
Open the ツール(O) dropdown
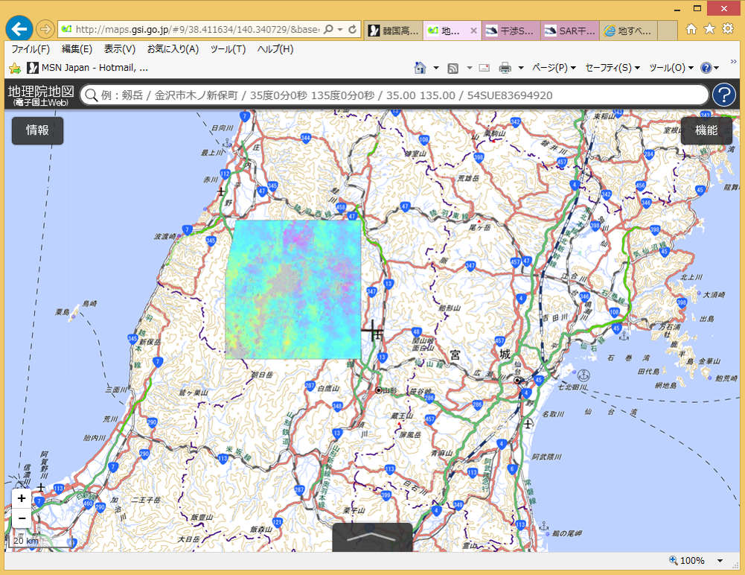pos(671,68)
